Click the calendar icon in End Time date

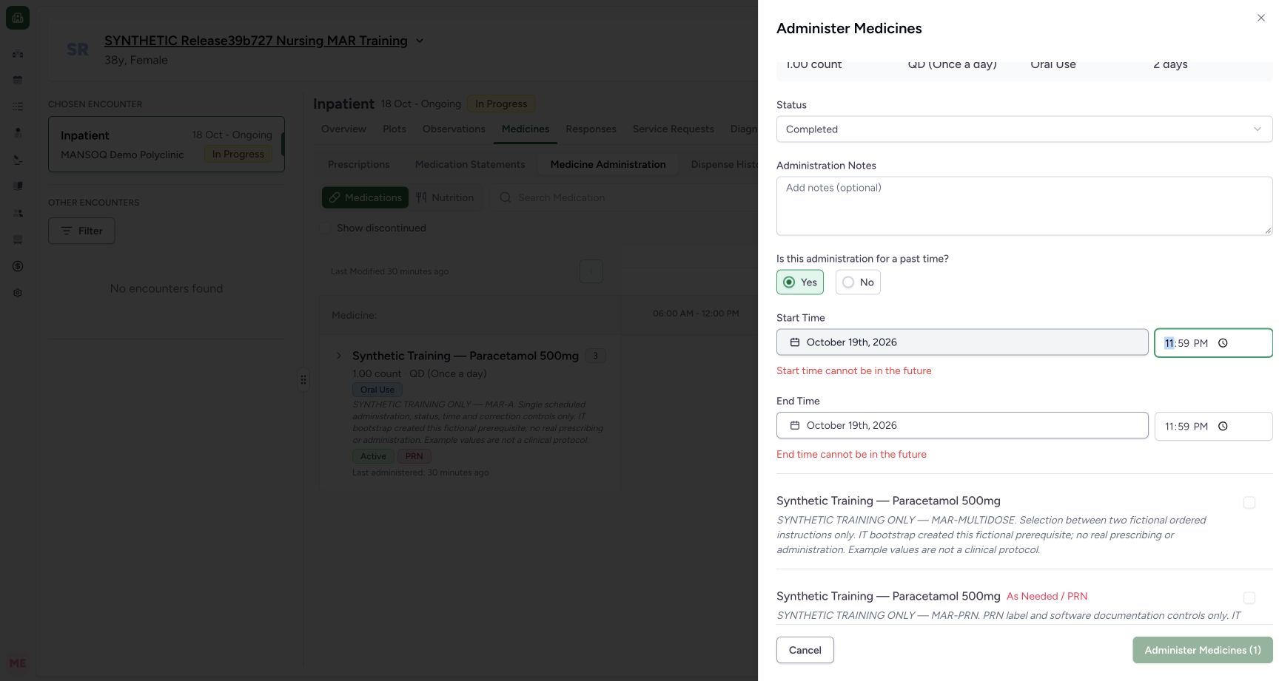coord(795,426)
